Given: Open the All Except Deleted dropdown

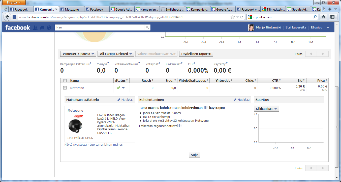Looking at the screenshot, I should [x=116, y=54].
